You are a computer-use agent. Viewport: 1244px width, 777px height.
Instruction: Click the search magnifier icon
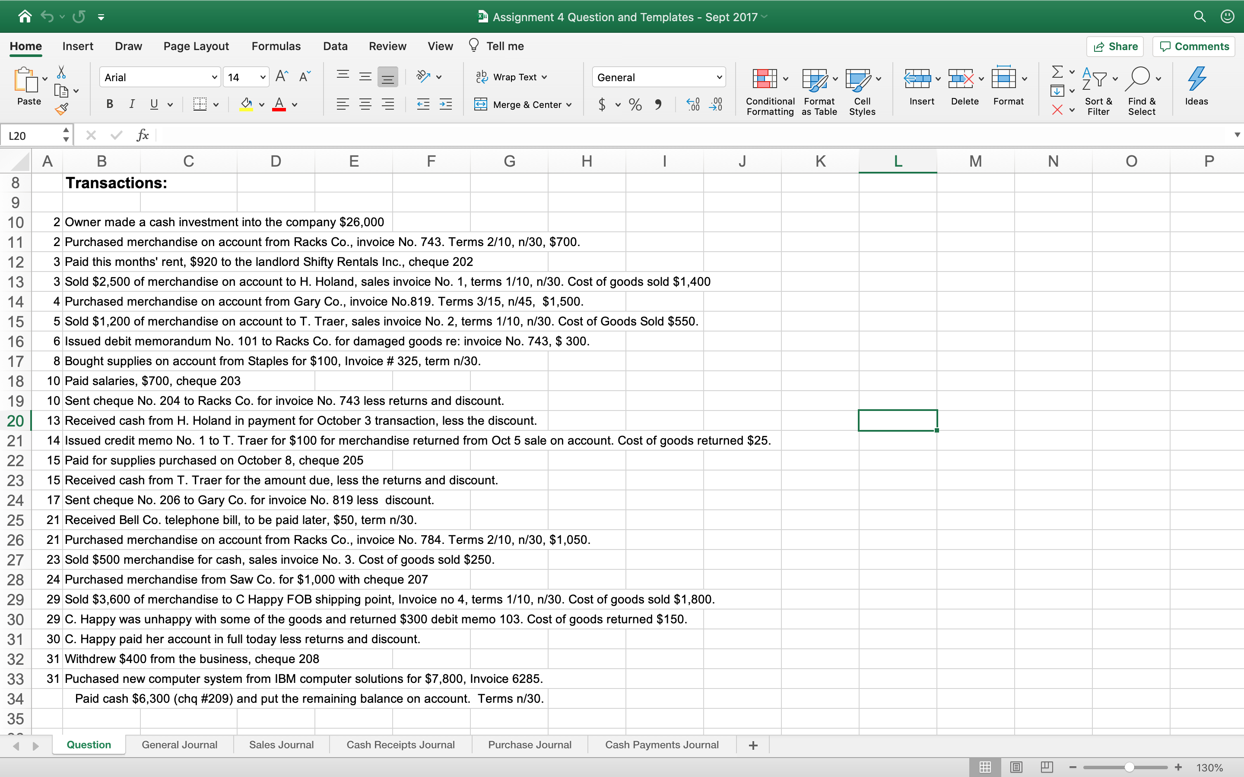coord(1200,16)
